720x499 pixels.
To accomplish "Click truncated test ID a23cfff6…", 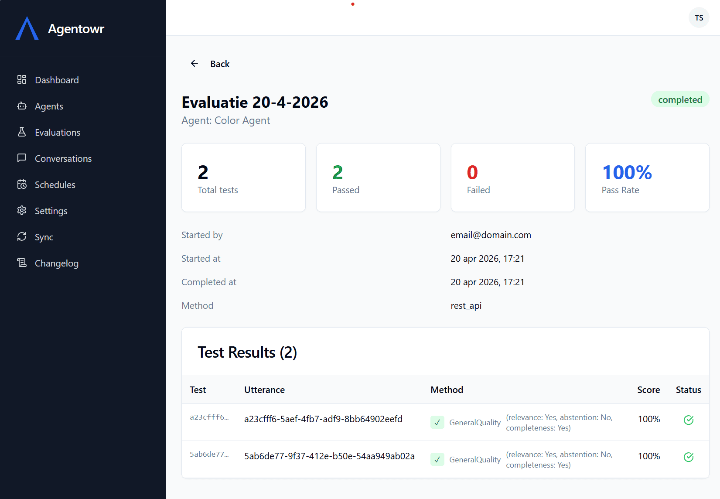I will [x=209, y=417].
